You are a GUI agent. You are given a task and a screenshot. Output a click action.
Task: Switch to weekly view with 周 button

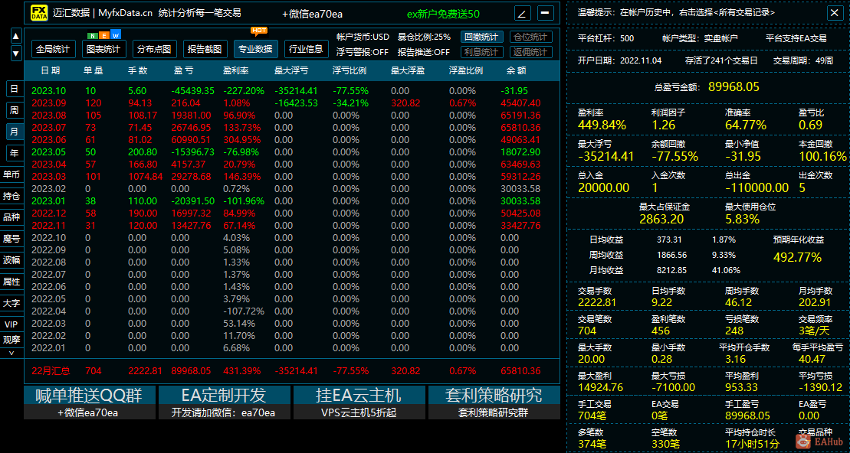(x=14, y=110)
